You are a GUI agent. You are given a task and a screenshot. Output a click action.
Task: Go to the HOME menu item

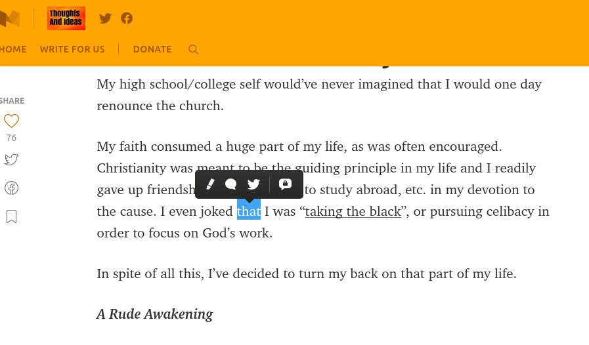13,49
